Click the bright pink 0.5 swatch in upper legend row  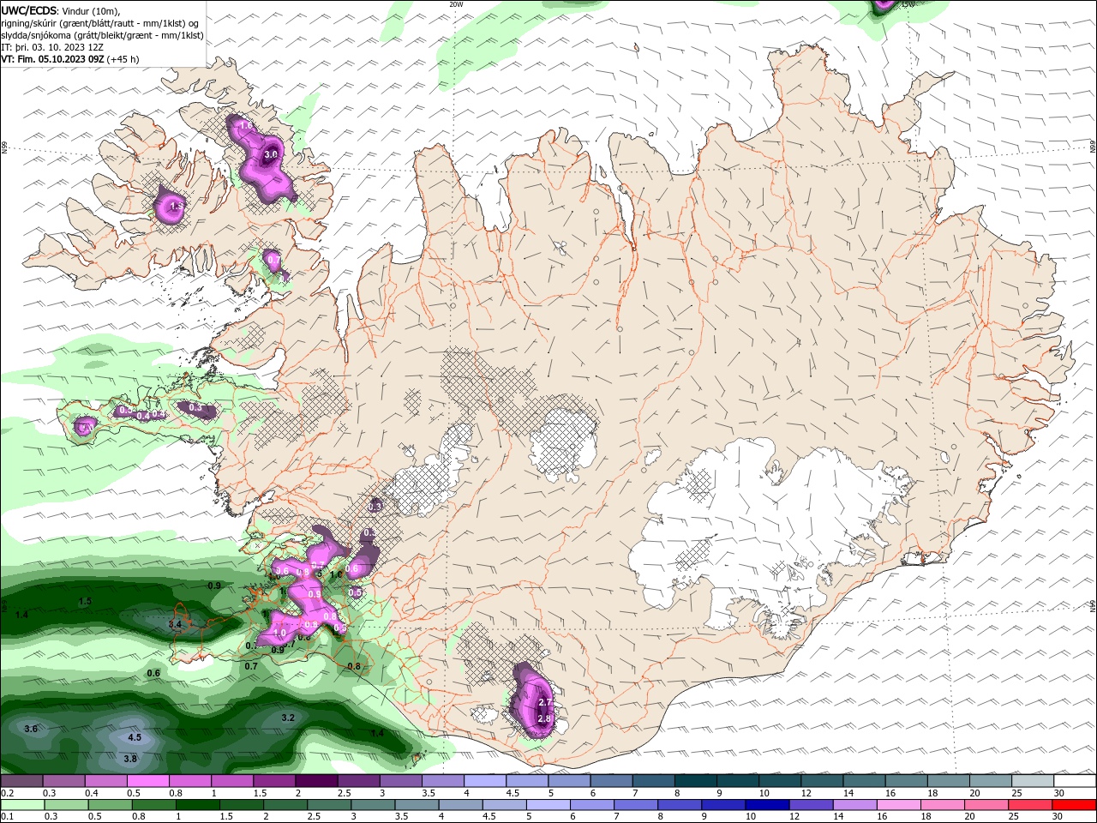point(147,781)
